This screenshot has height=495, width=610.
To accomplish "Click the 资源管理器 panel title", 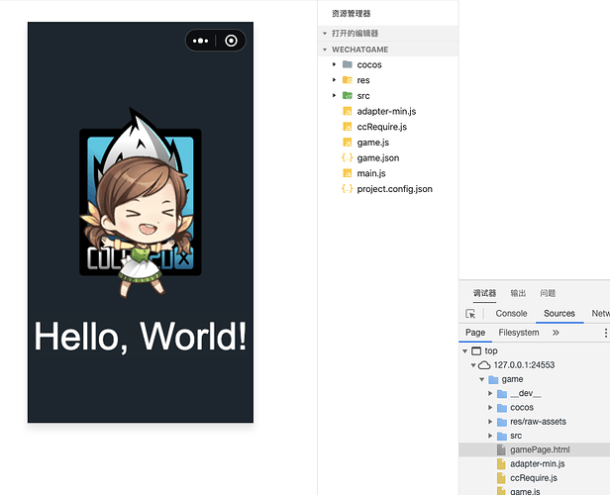I will (x=352, y=14).
